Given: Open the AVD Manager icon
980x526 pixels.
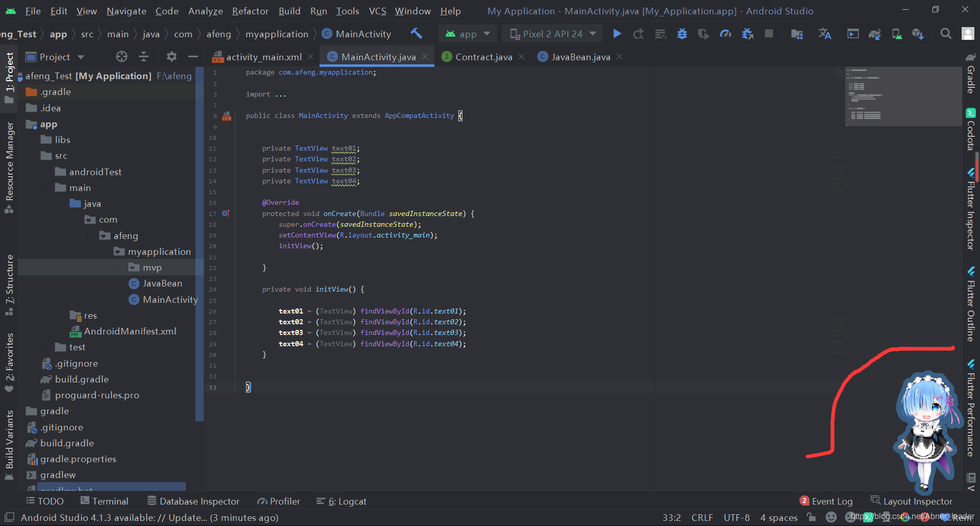Looking at the screenshot, I should click(896, 34).
